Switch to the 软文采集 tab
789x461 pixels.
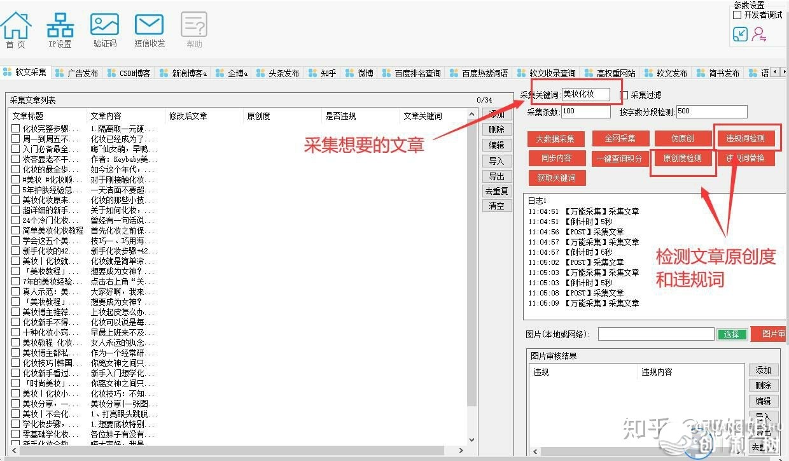[25, 73]
